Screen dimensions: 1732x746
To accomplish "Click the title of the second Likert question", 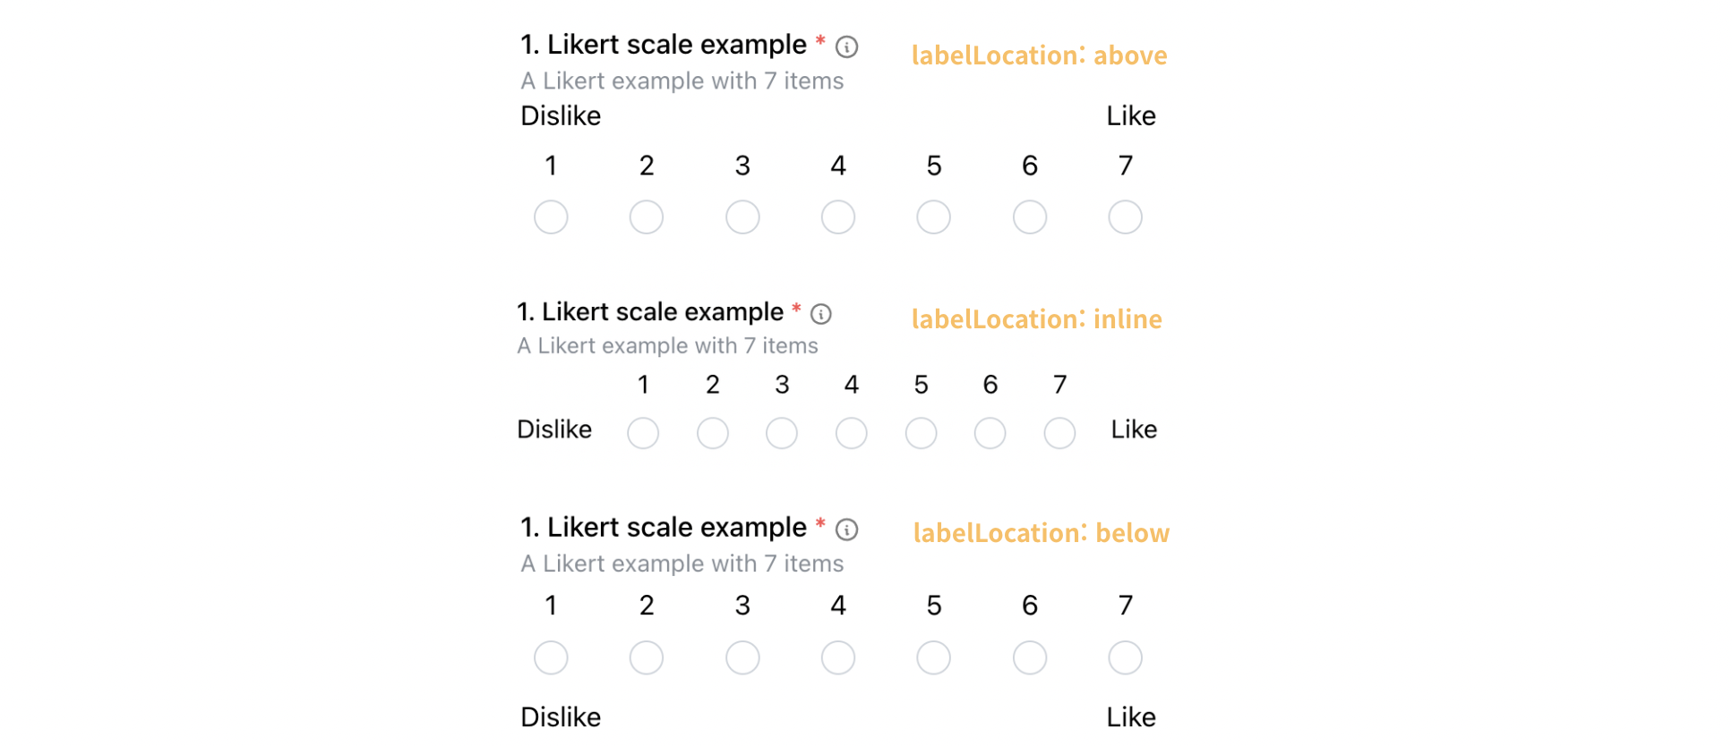I will pyautogui.click(x=648, y=311).
